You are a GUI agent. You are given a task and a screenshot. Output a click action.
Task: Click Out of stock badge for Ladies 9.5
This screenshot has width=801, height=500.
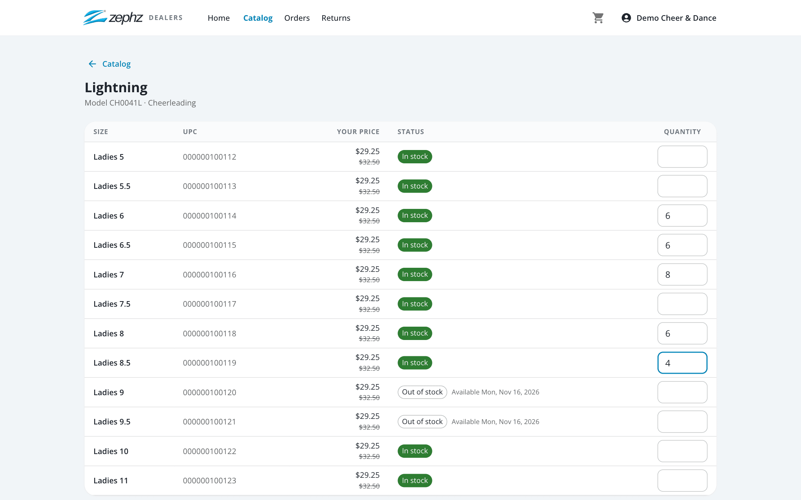coord(422,421)
